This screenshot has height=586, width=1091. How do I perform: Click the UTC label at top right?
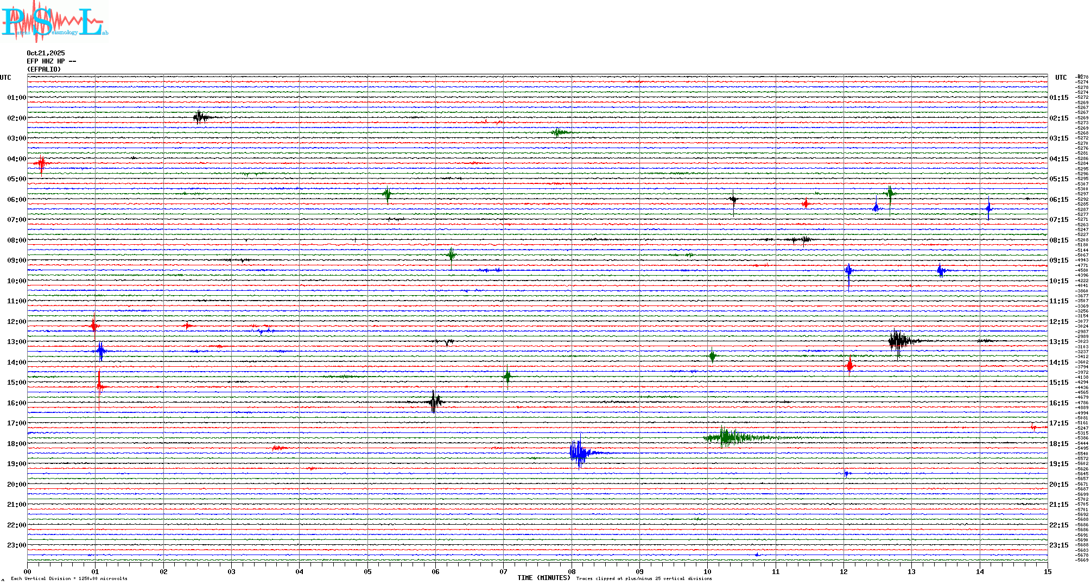[1061, 78]
